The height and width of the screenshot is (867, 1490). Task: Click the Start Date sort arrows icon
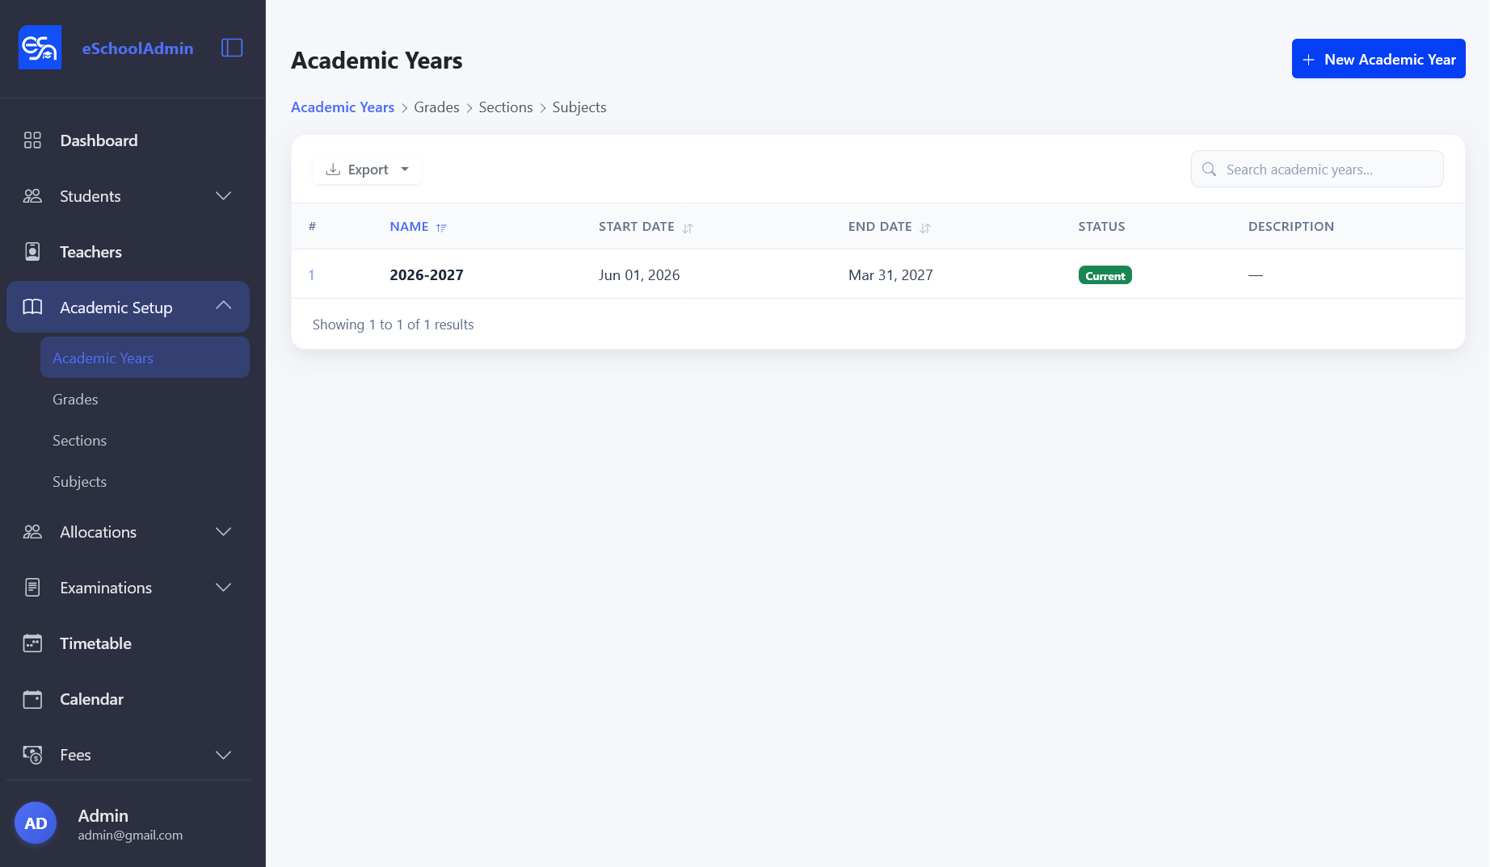(x=688, y=228)
